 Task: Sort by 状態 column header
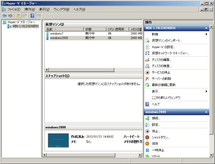(95, 29)
